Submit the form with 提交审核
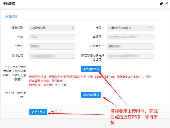This screenshot has width=170, height=128. click(38, 112)
